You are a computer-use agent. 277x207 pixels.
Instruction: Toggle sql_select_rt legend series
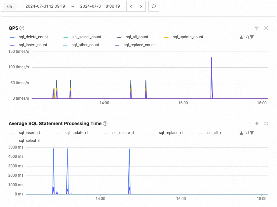tap(25, 141)
